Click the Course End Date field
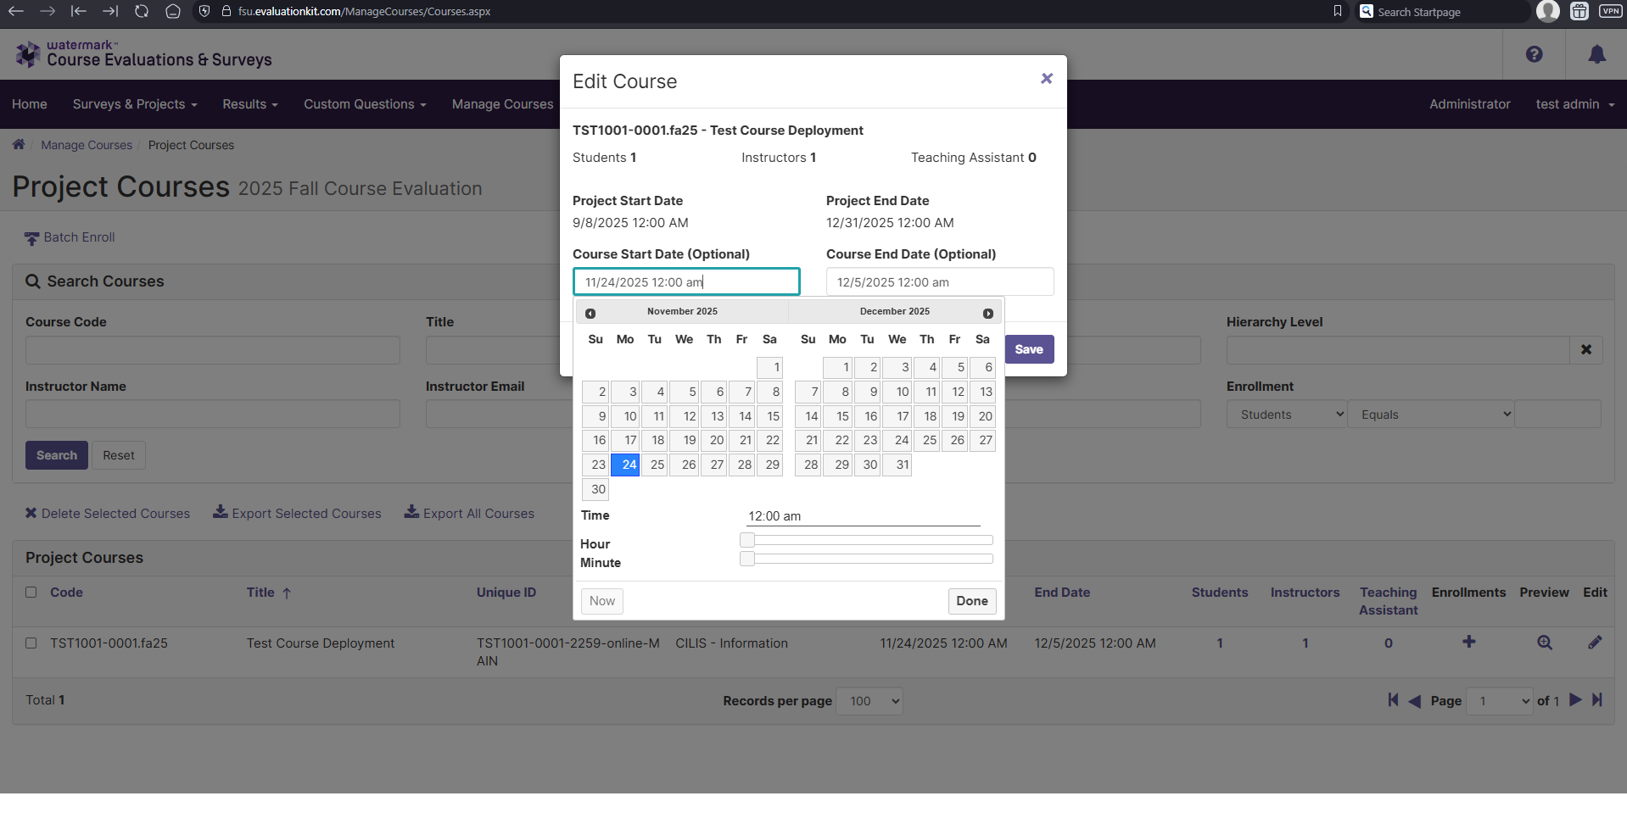 pyautogui.click(x=940, y=281)
